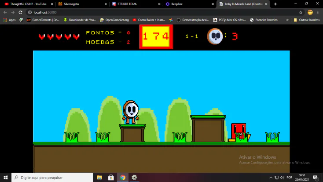
Task: Restore down the Chrome window
Action: [x=307, y=4]
